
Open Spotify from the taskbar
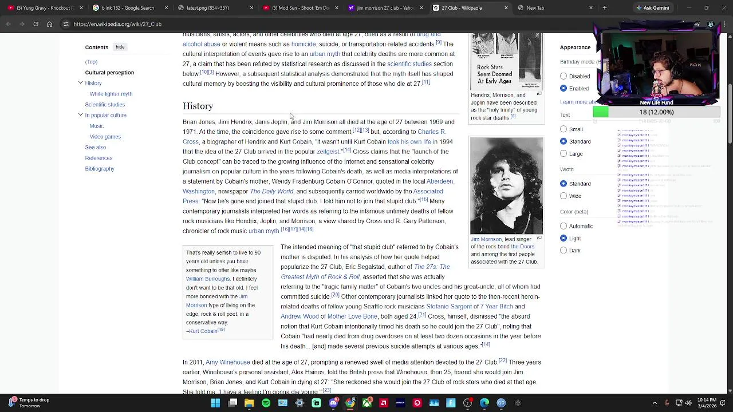coord(266,403)
